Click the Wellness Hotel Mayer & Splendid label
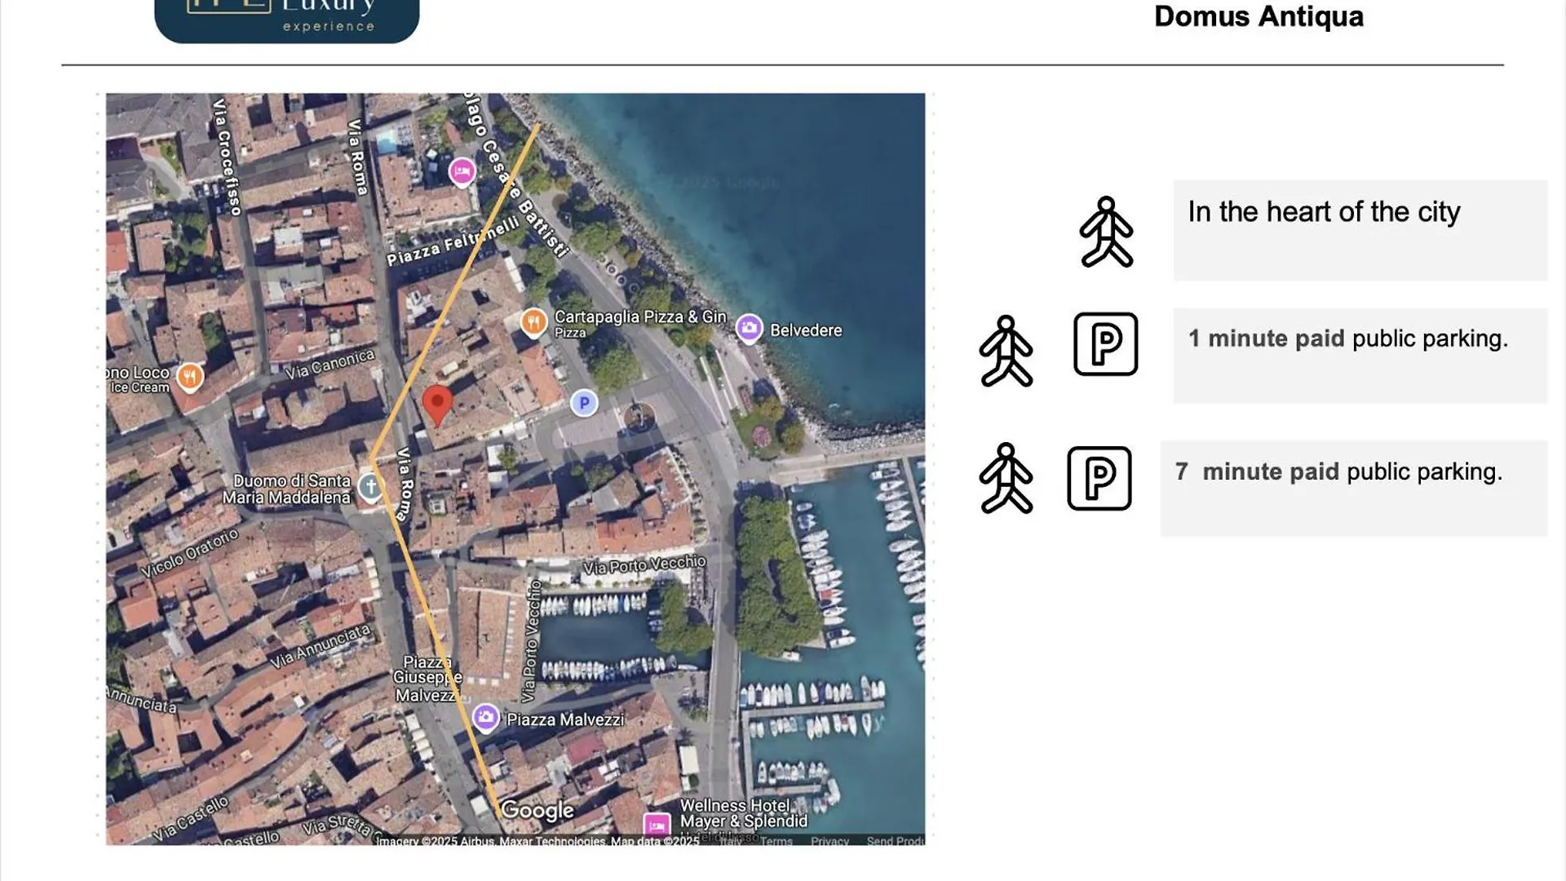The image size is (1566, 881). tap(744, 813)
